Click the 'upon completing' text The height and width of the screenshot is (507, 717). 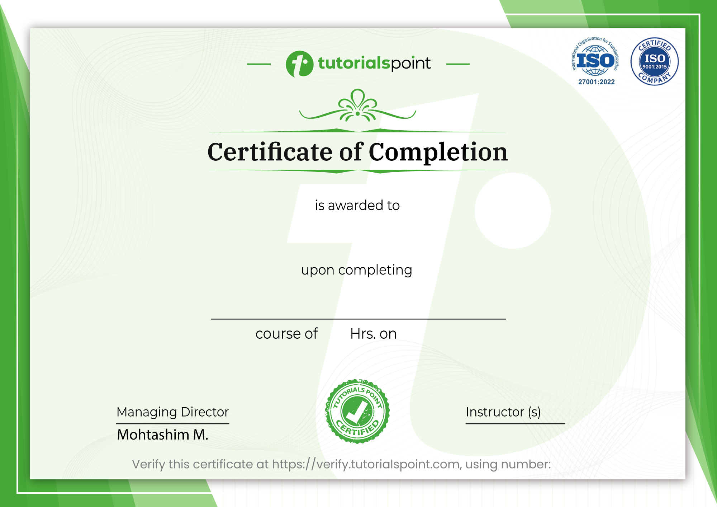tap(356, 270)
